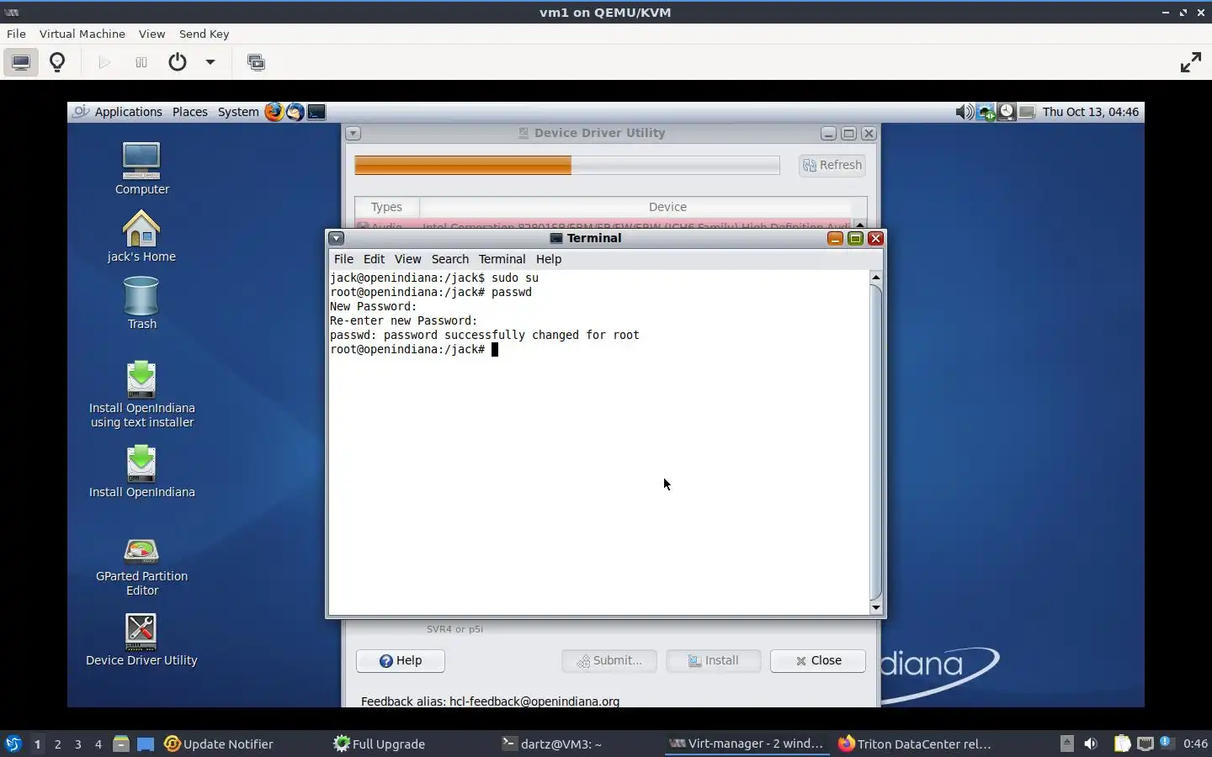
Task: Open the Places menu in guest panel
Action: point(190,112)
